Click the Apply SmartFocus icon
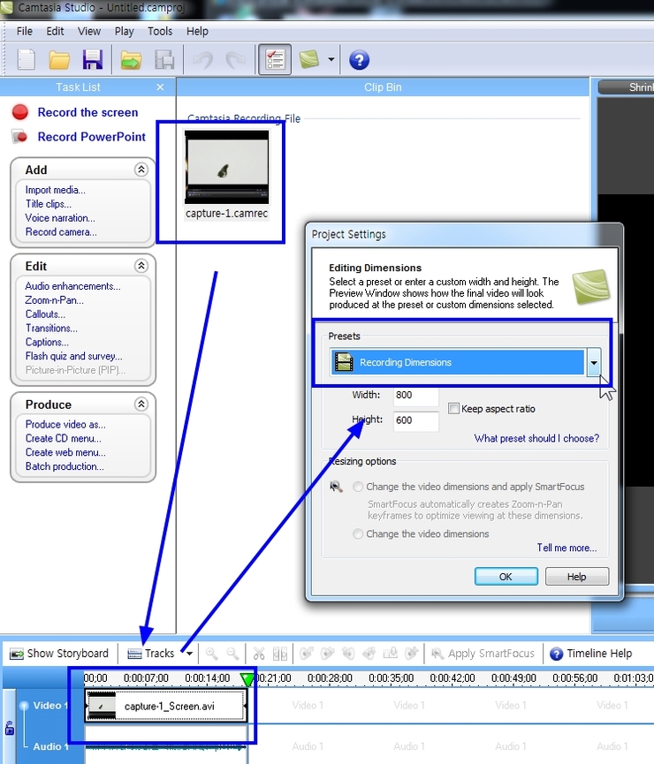The width and height of the screenshot is (654, 764). point(437,654)
